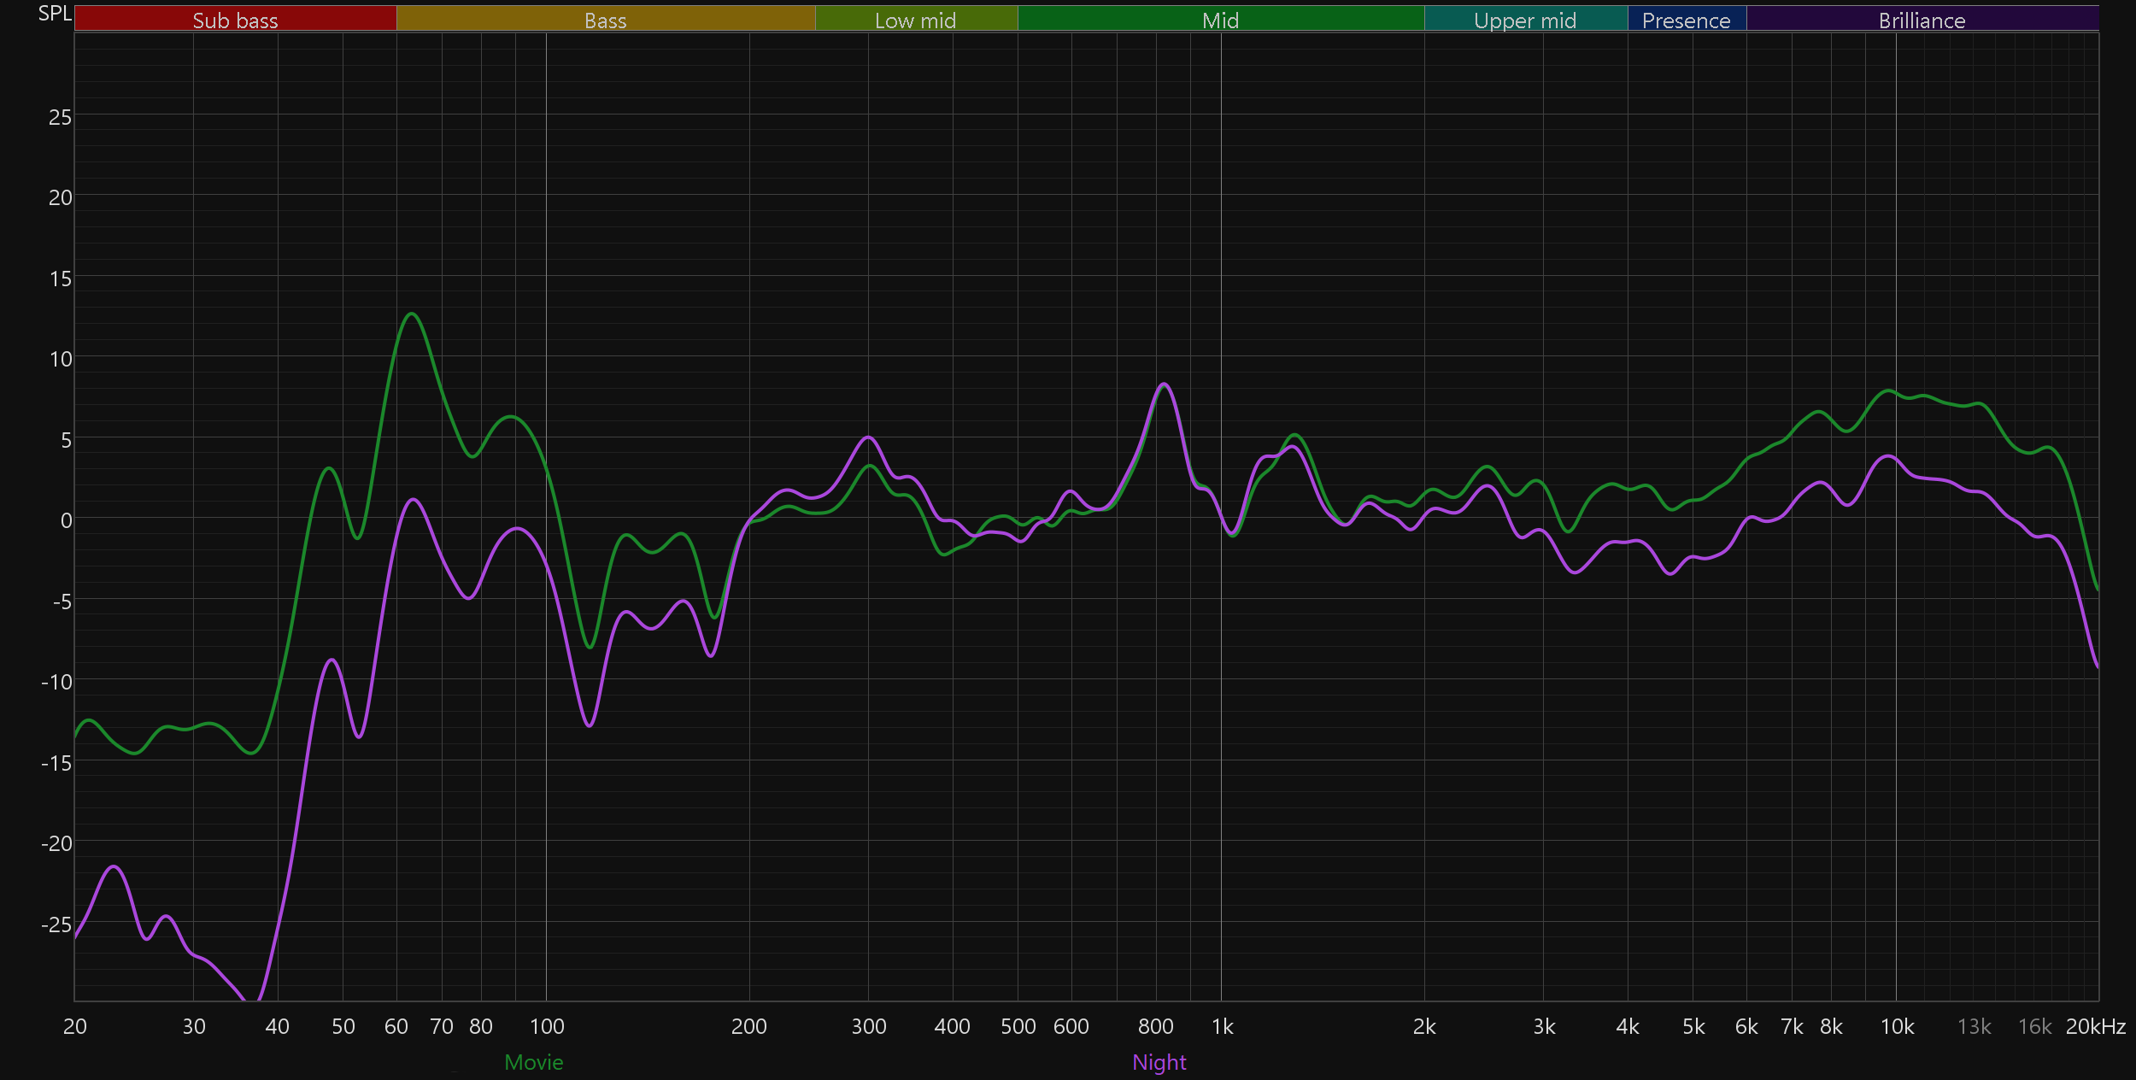Click the -25 dB SPL axis value
The image size is (2136, 1080).
[56, 924]
